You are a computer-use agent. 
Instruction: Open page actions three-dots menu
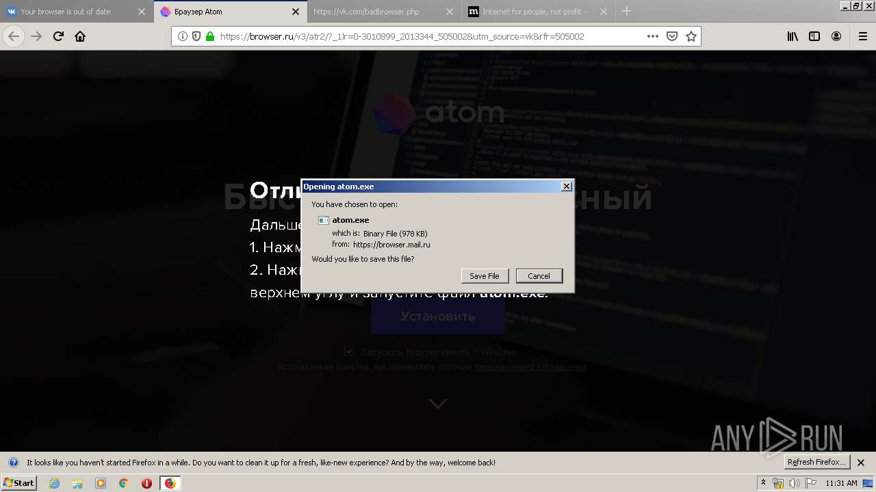click(653, 36)
